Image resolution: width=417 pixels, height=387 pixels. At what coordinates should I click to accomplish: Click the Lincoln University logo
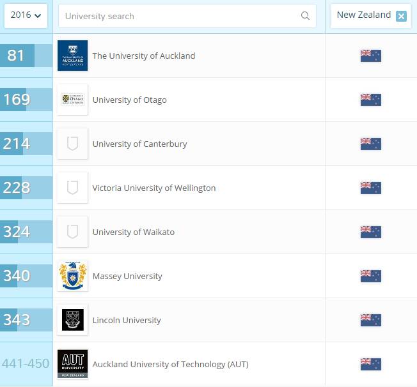(72, 320)
